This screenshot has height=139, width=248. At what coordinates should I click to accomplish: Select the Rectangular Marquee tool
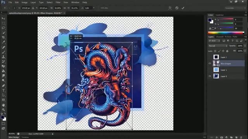3,23
